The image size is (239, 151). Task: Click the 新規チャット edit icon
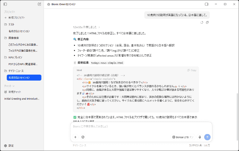5,92
